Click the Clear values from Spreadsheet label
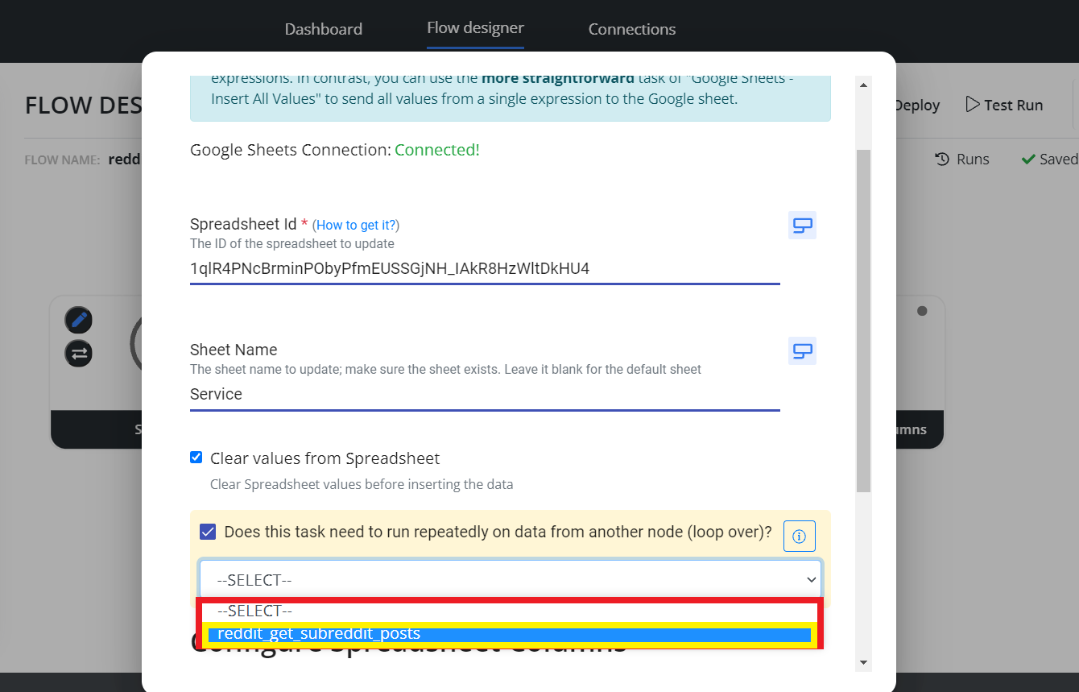 (325, 458)
